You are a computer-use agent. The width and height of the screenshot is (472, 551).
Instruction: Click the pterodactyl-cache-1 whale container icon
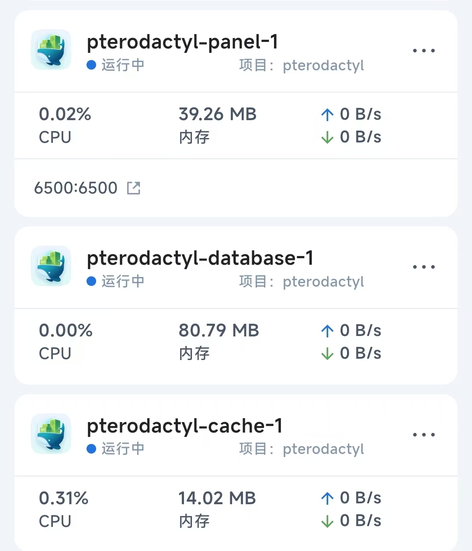(51, 434)
